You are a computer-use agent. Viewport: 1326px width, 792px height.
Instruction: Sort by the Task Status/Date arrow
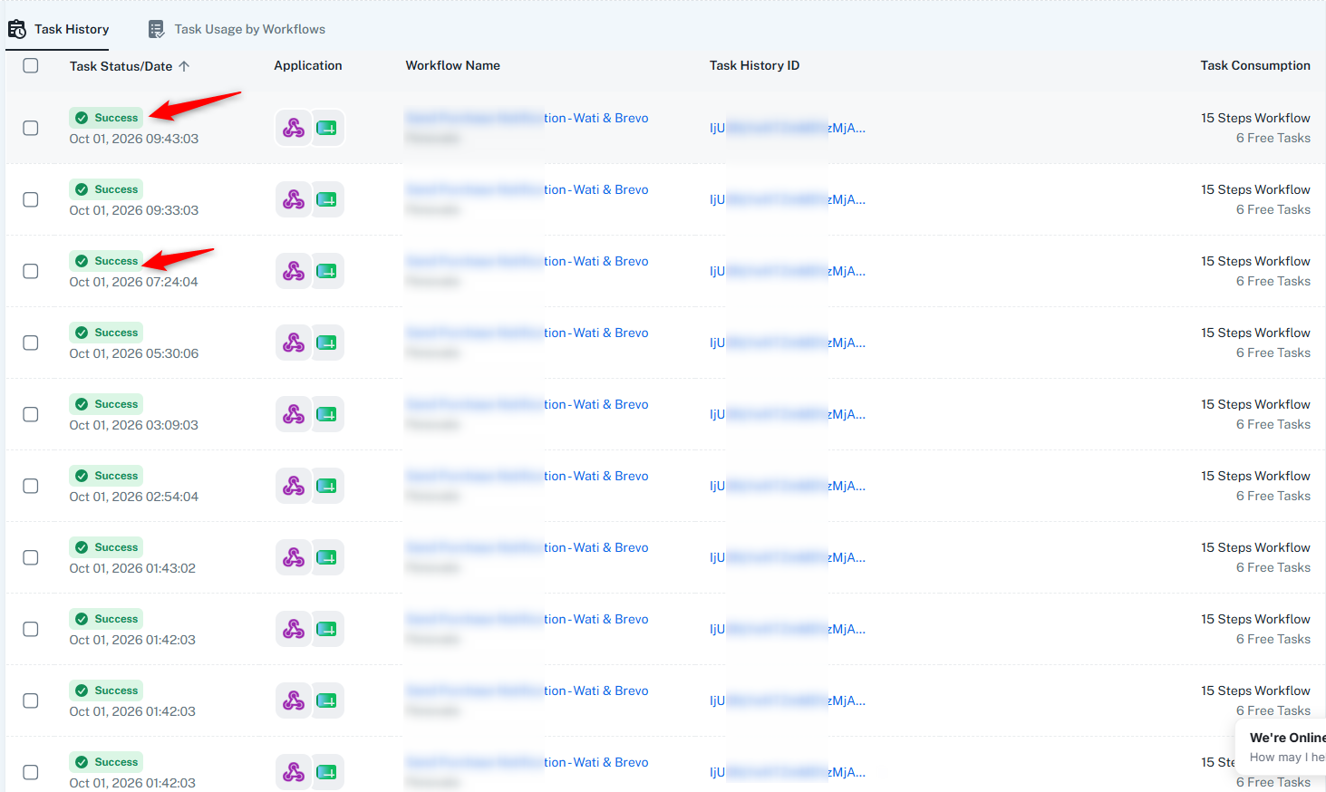pos(184,66)
